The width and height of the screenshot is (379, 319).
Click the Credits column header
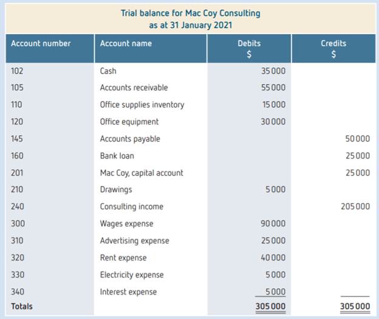(333, 49)
